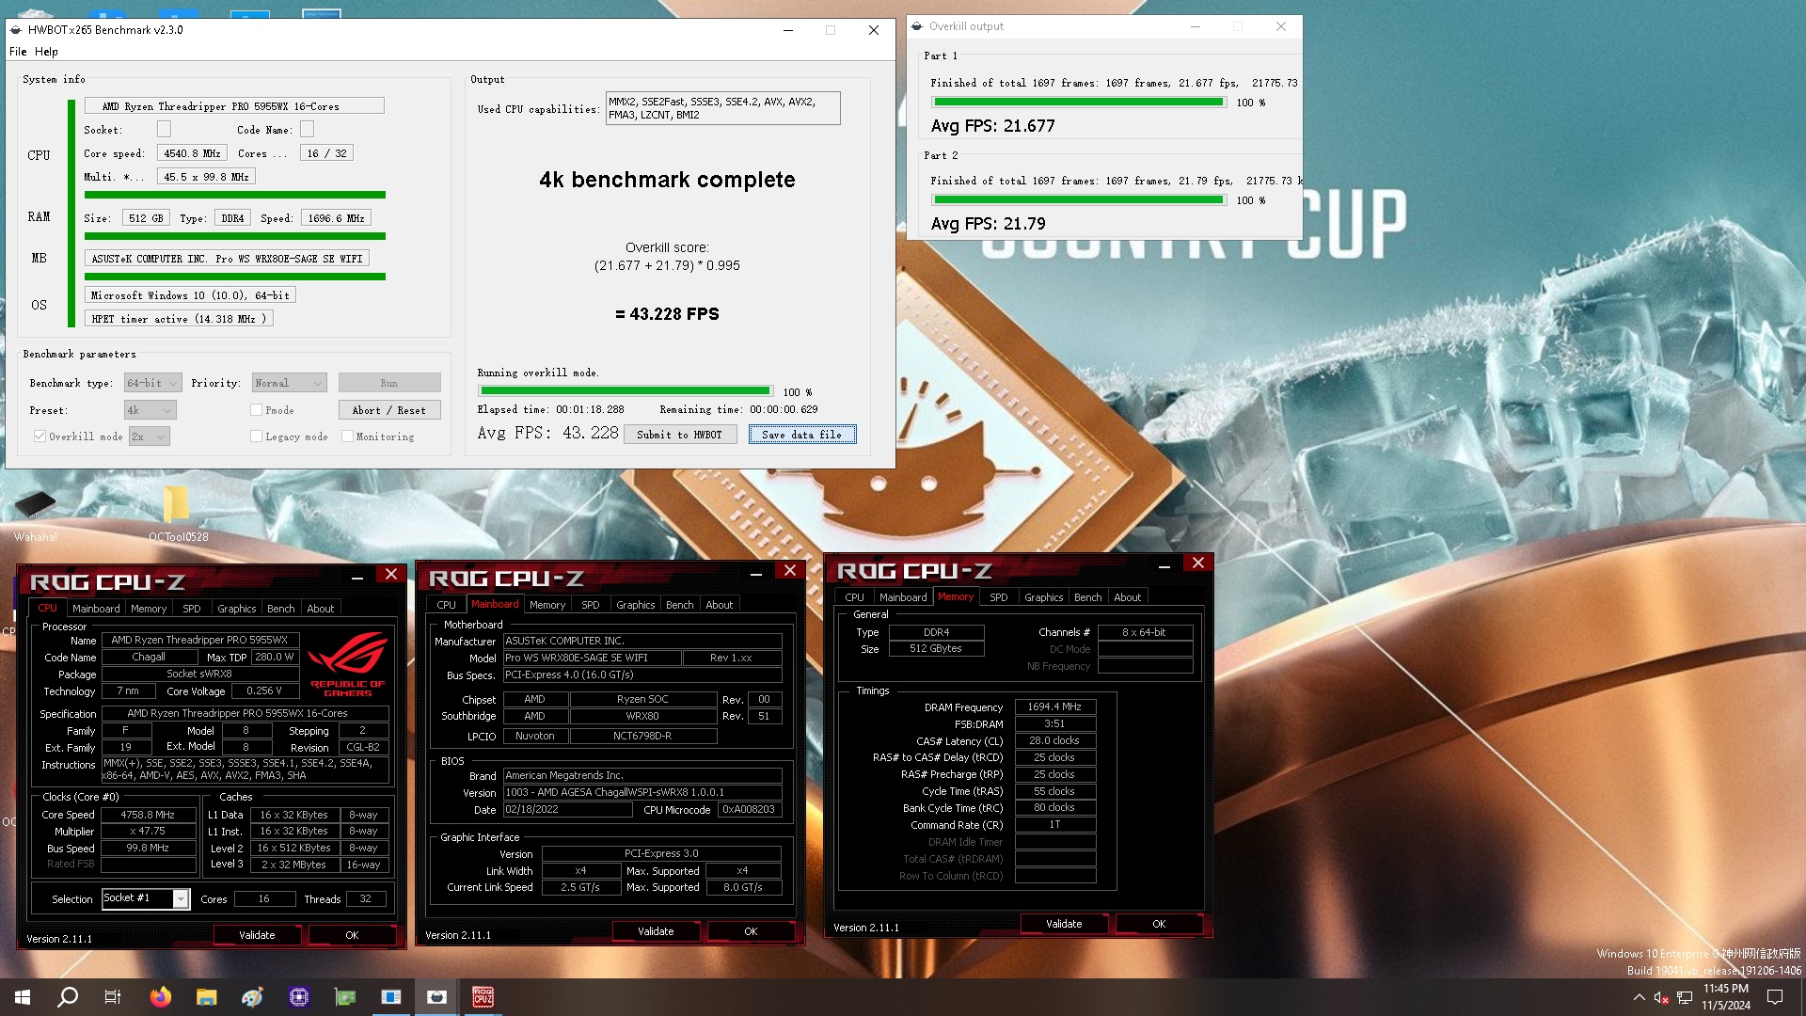Screen dimensions: 1806x1016
Task: Enable the Pmode checkbox
Action: [x=256, y=410]
